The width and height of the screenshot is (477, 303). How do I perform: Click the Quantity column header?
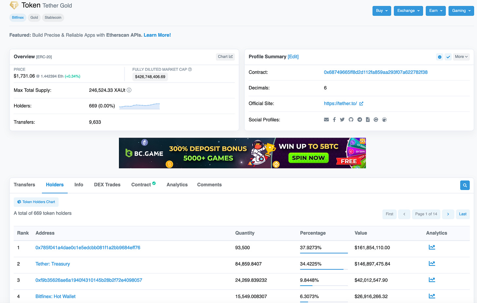[x=245, y=233]
